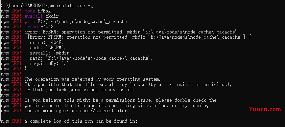Click the bracketed '[Error: EPERM' line
Viewport: 285px width, 127px height.
(x=139, y=37)
